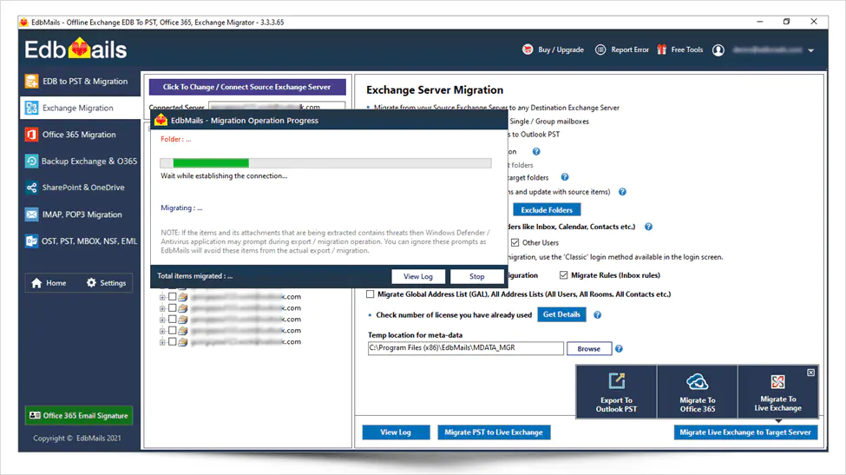Image resolution: width=846 pixels, height=475 pixels.
Task: Click the user account profile icon
Action: [x=718, y=50]
